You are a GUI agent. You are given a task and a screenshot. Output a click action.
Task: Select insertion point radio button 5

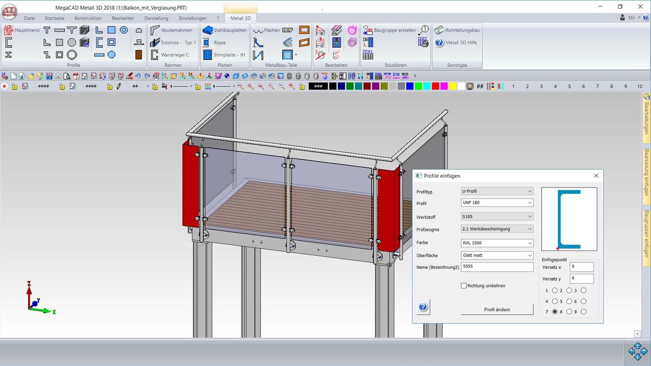click(555, 301)
